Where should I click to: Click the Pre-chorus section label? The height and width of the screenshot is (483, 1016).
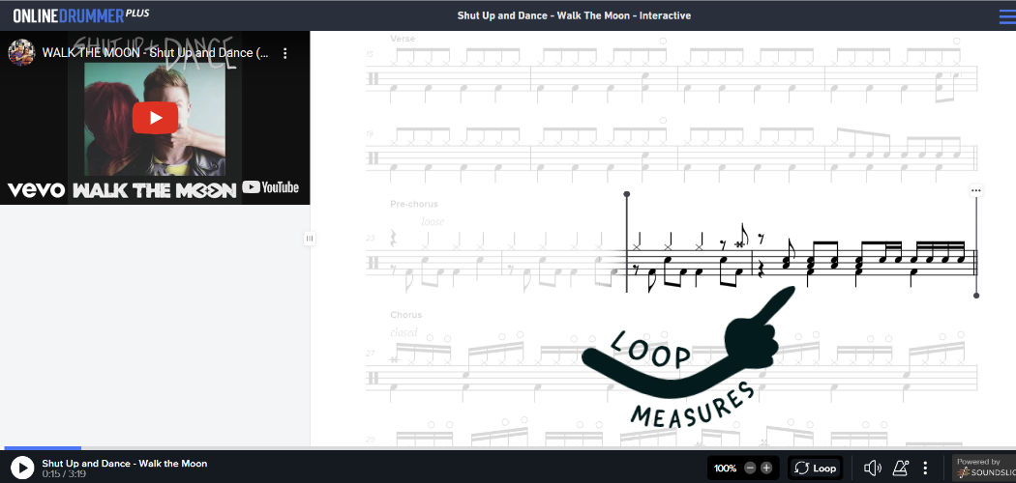[414, 204]
